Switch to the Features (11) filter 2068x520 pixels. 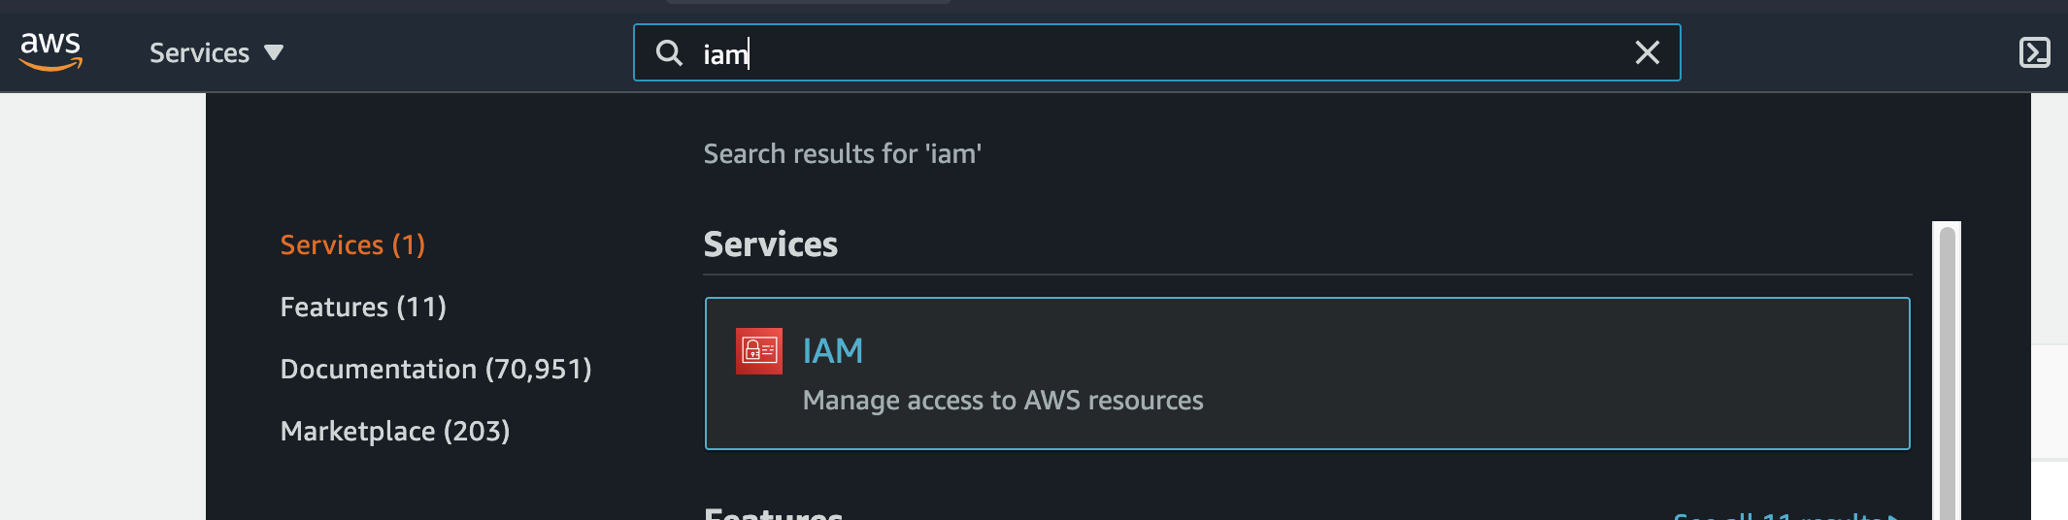(363, 307)
